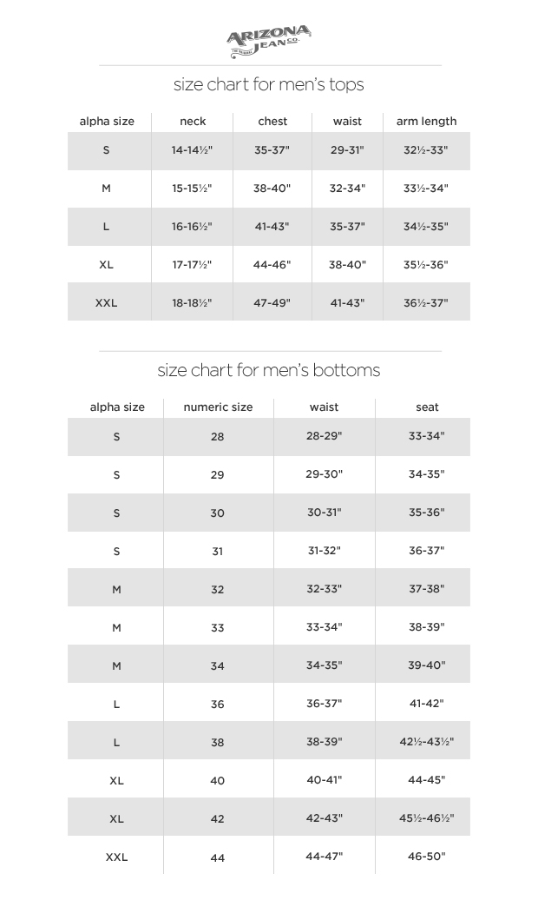Select numeric size 36 in bottoms chart

click(217, 705)
